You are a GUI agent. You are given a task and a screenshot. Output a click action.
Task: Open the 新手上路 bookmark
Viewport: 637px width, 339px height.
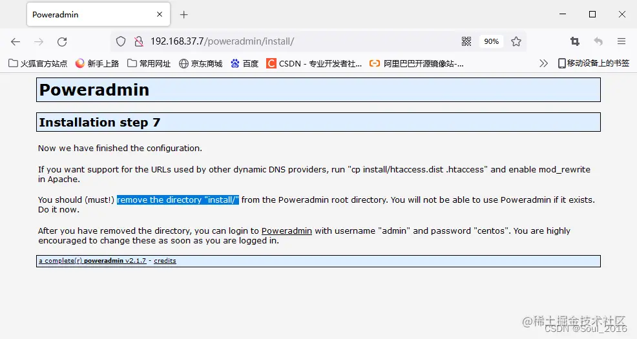pyautogui.click(x=97, y=63)
